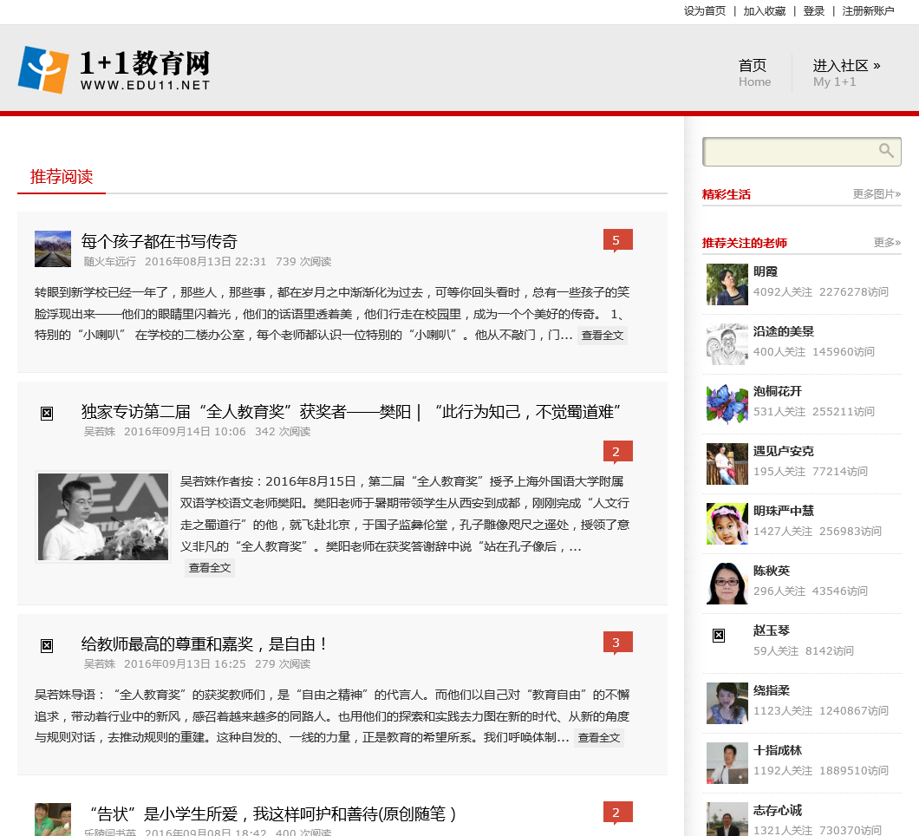
Task: Click 明珠严中慧's child photo avatar
Action: (727, 524)
